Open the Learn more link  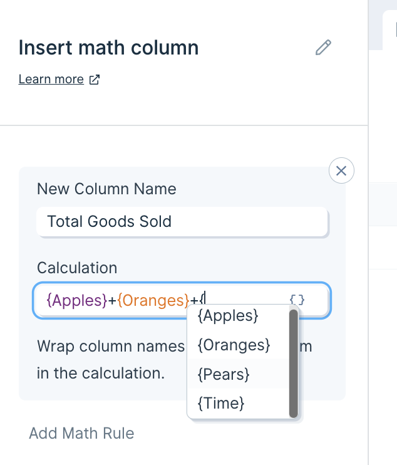51,79
